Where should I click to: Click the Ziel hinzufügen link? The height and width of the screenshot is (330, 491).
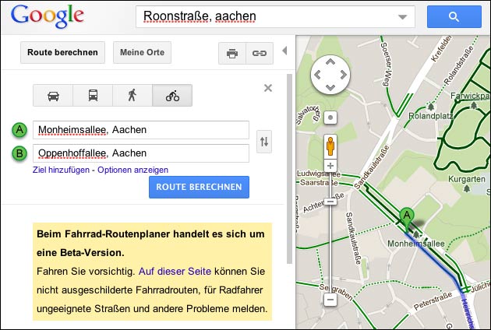pyautogui.click(x=61, y=170)
